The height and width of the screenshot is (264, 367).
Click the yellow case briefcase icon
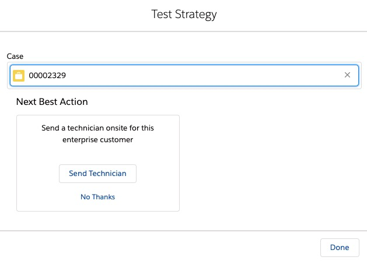click(x=19, y=76)
